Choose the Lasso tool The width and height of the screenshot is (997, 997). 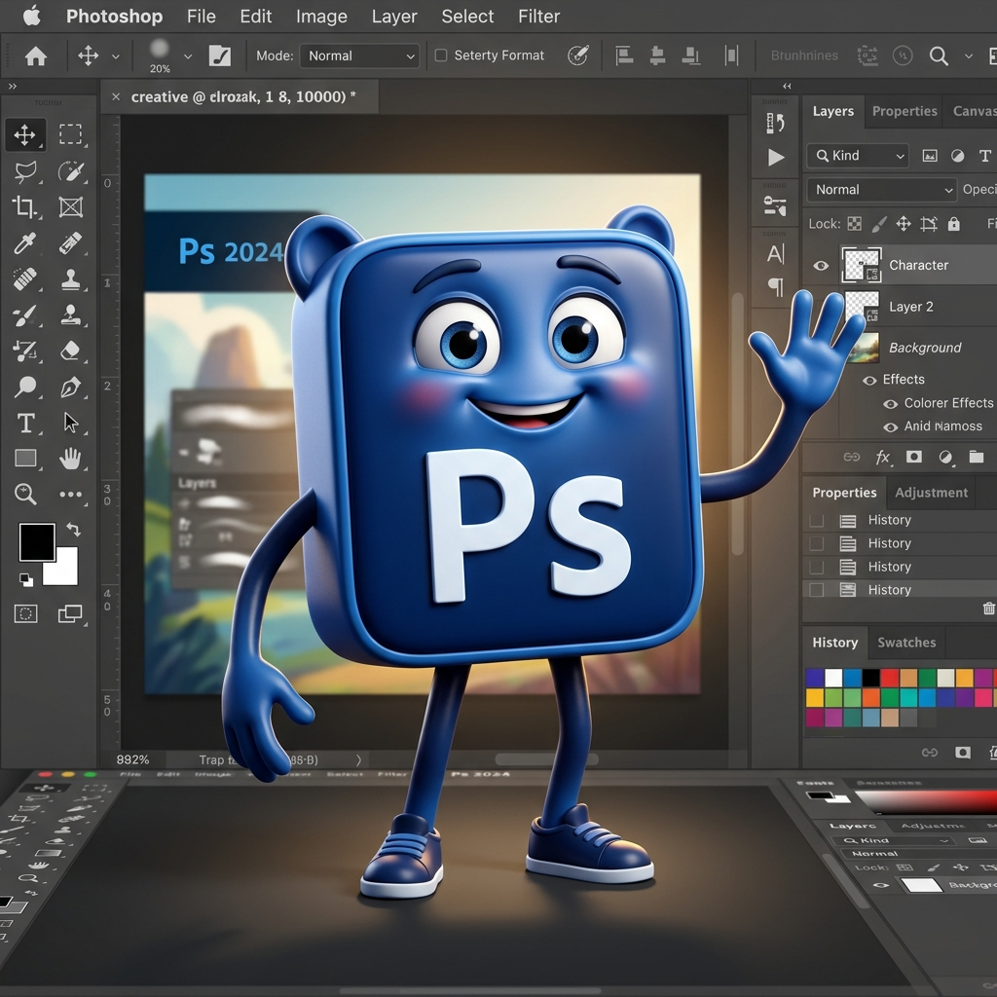click(x=24, y=171)
